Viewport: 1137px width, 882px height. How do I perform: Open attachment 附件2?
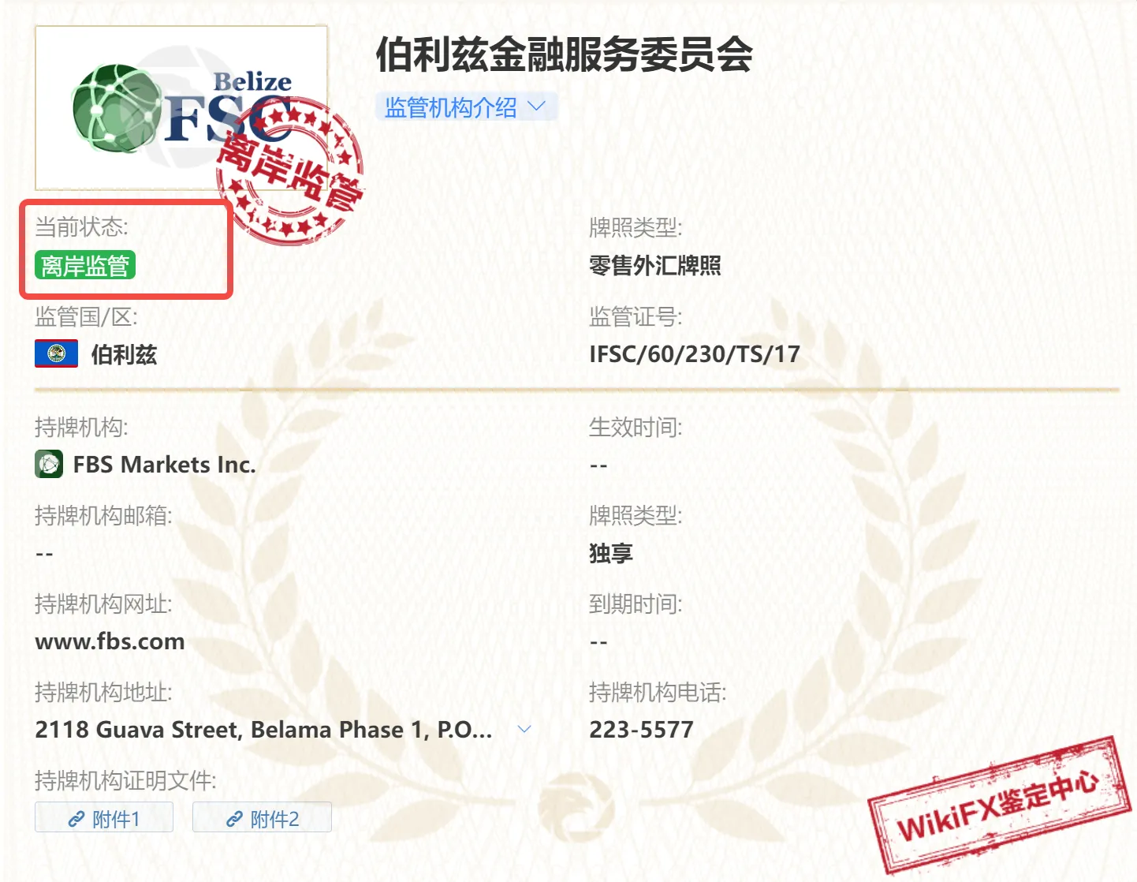click(x=263, y=818)
